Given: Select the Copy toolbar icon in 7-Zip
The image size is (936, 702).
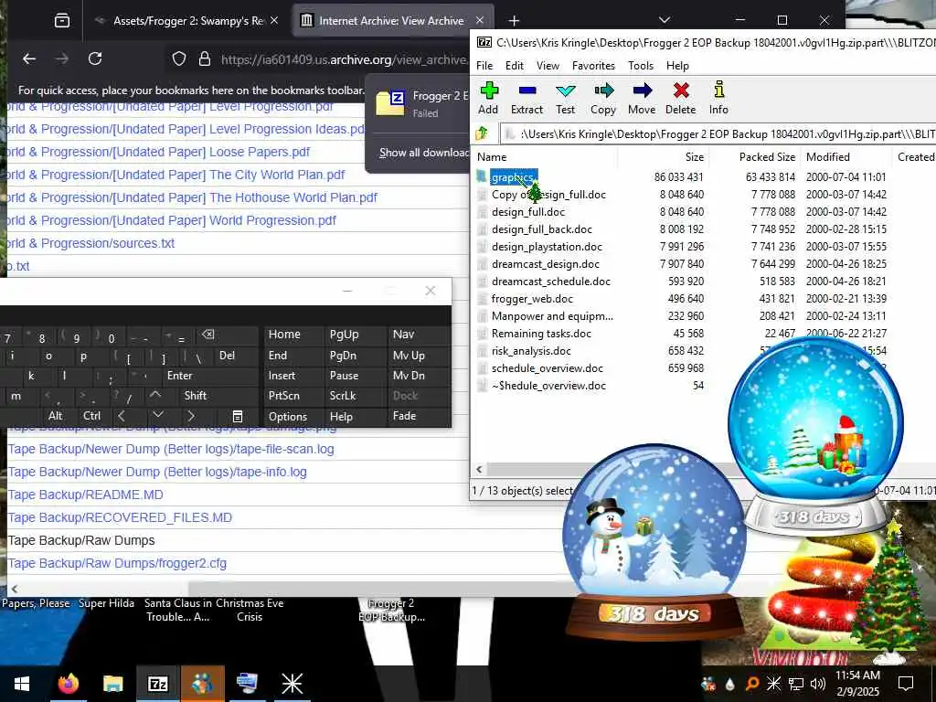Looking at the screenshot, I should pyautogui.click(x=603, y=99).
